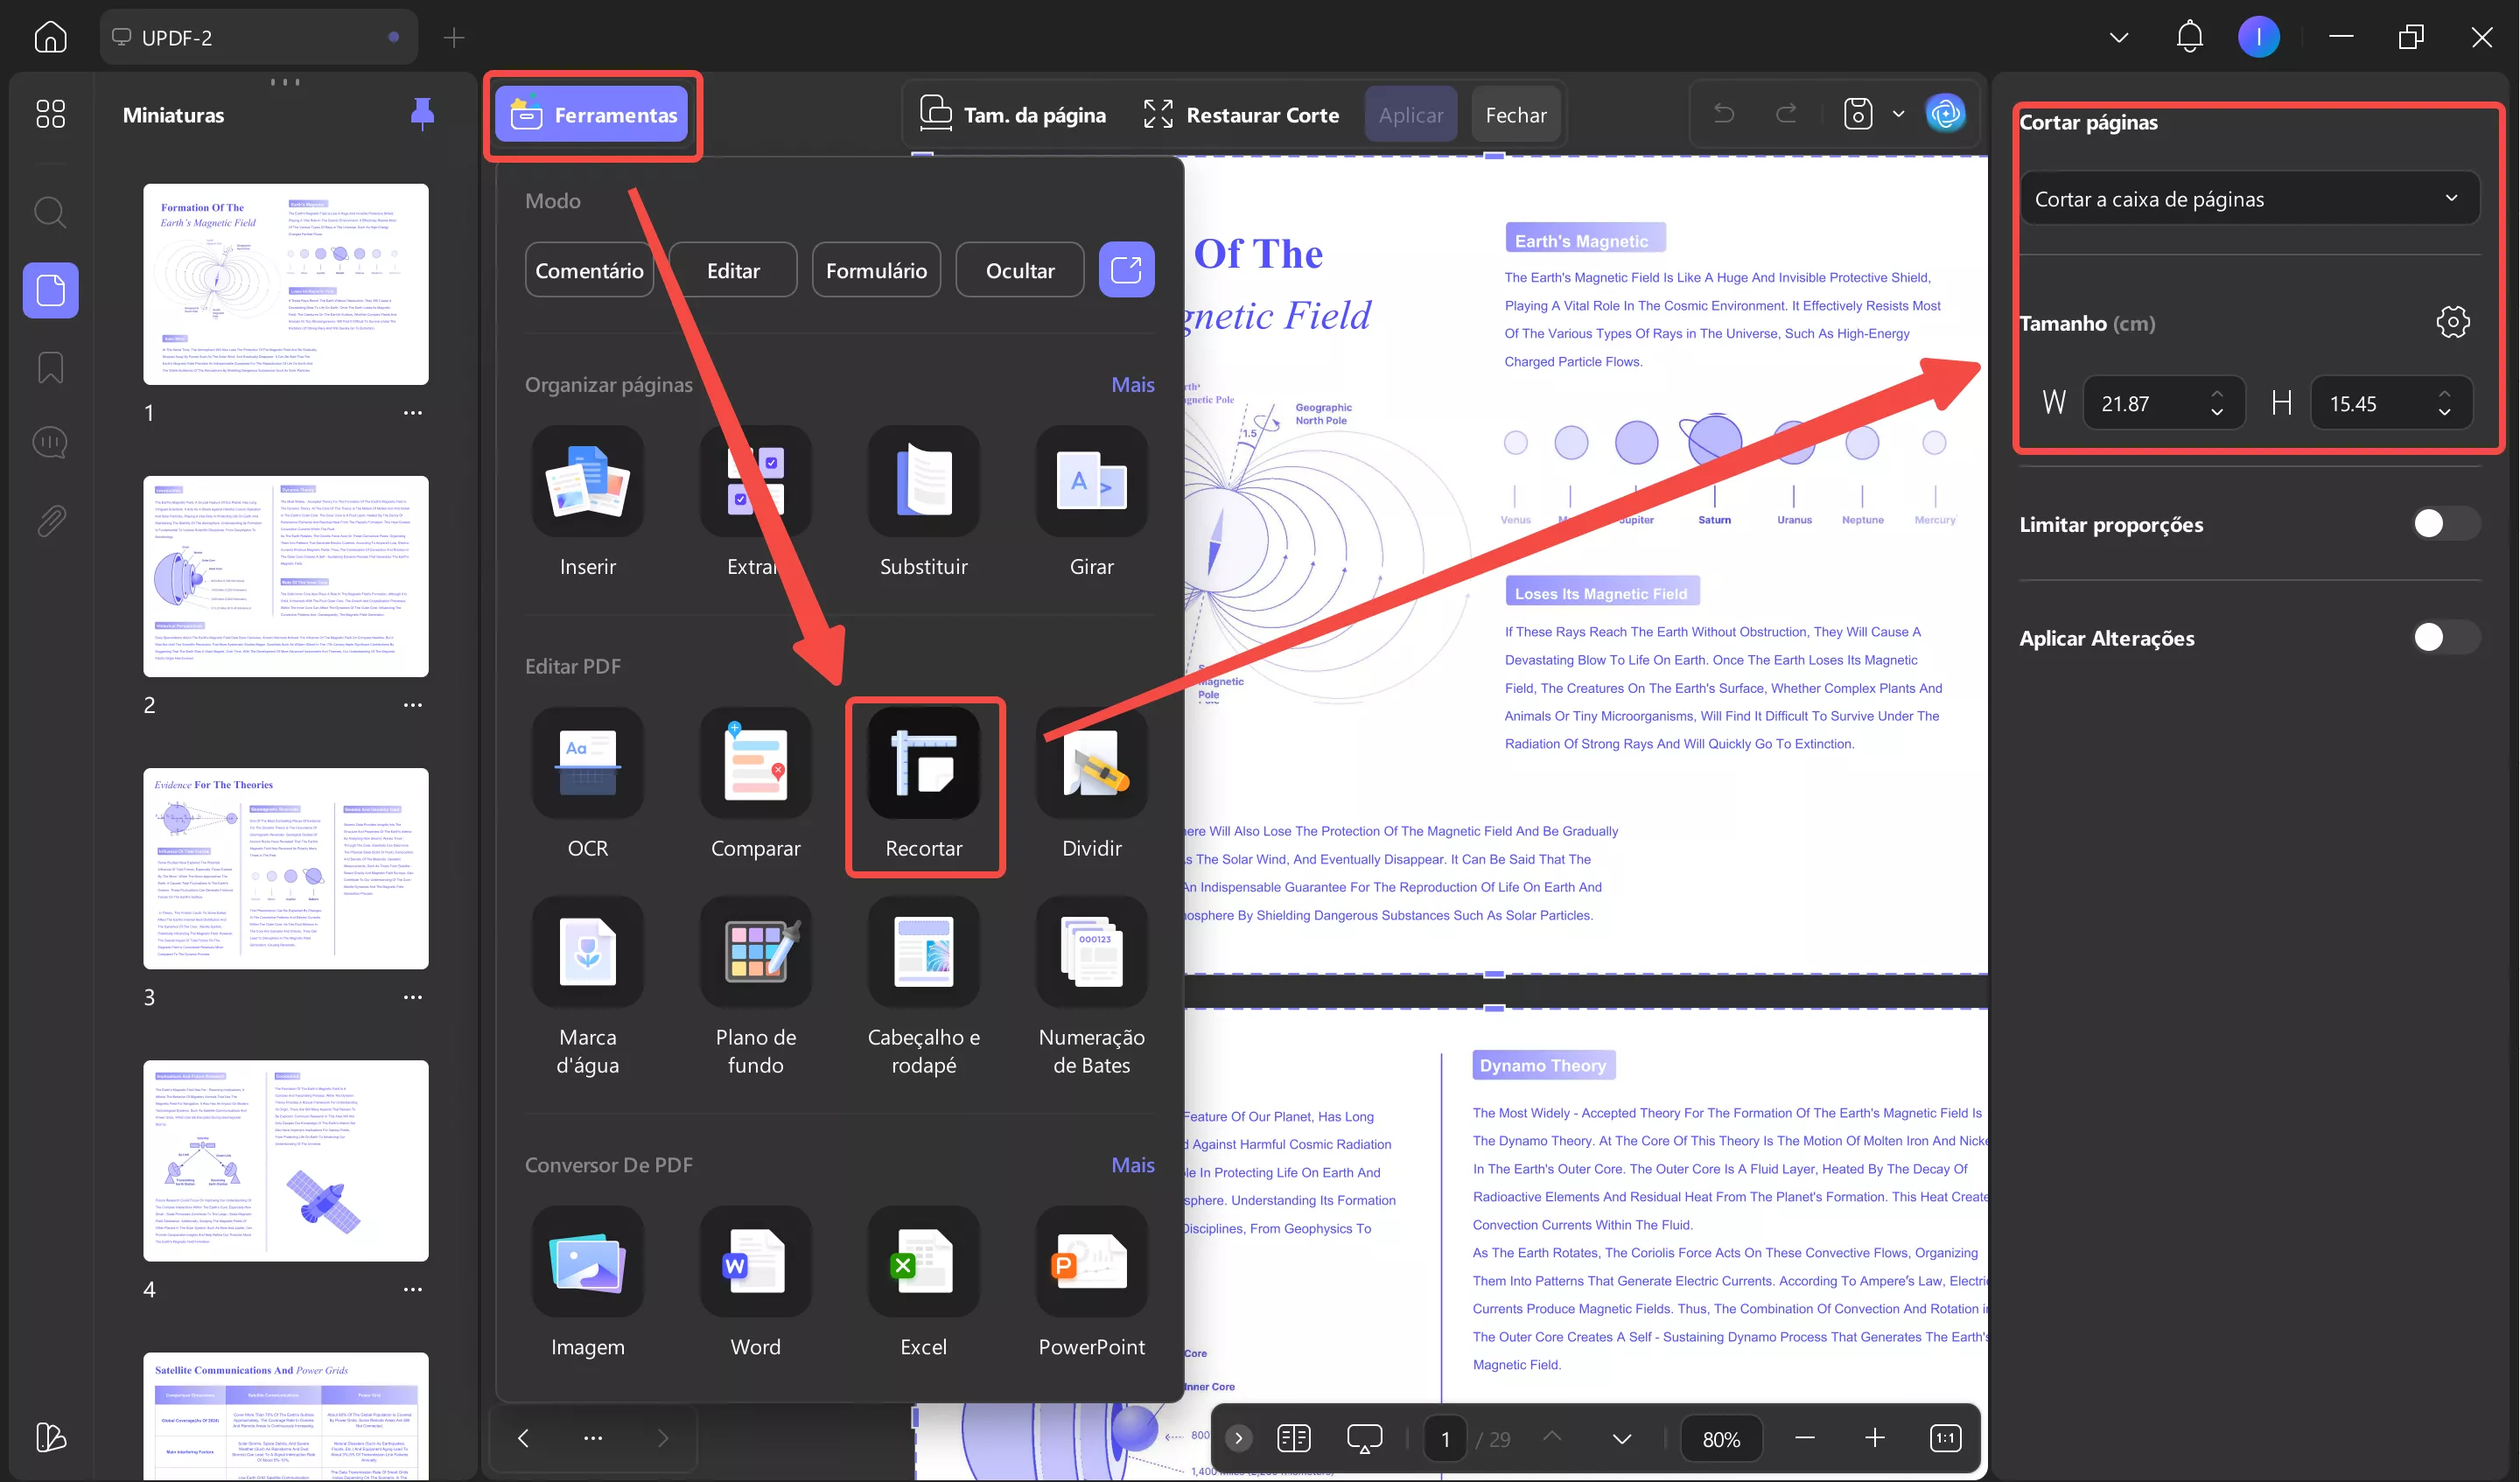Enable the Limitar proporções toggle
Viewport: 2520px width, 1482px height.
tap(2445, 524)
